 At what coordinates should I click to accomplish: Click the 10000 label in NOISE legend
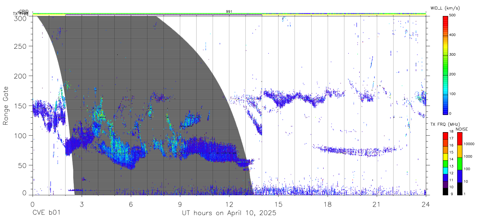[x=468, y=144]
